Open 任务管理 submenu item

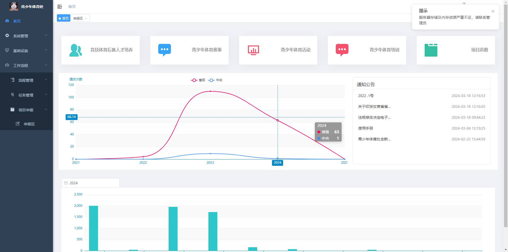click(x=26, y=95)
